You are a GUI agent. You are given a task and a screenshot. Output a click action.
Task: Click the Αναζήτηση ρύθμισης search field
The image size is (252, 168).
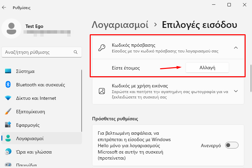pos(42,52)
